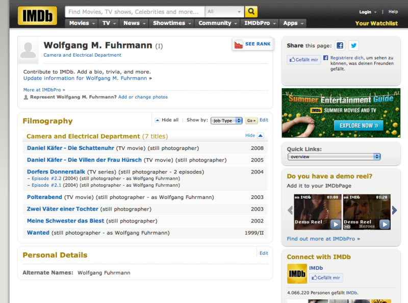Click Registriere dich link
The height and width of the screenshot is (303, 408).
[347, 58]
